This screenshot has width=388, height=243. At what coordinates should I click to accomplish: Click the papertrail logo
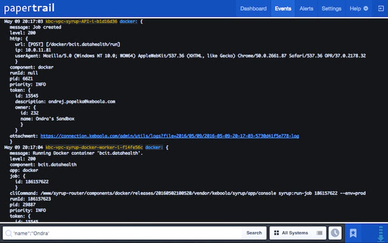[29, 8]
